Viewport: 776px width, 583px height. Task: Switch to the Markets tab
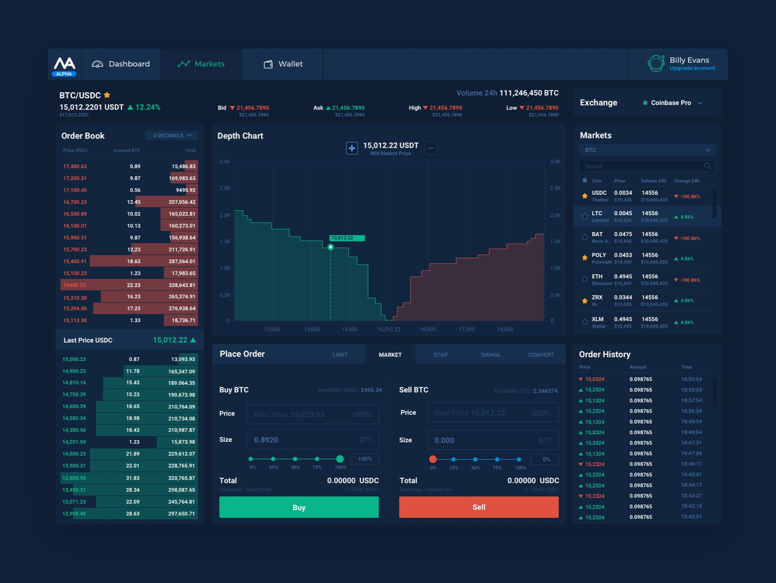pyautogui.click(x=201, y=64)
